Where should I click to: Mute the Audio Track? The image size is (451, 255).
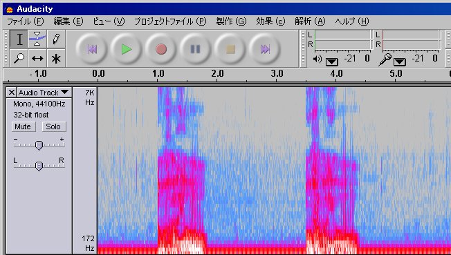click(23, 126)
